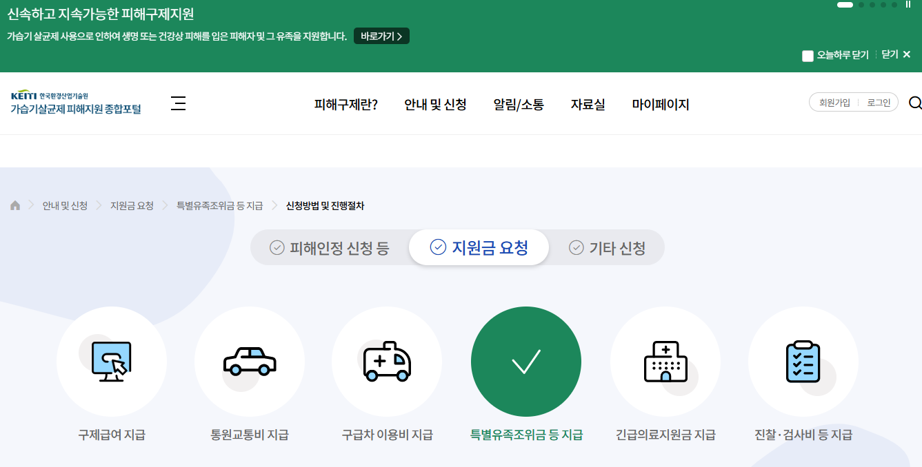Screen dimensions: 922x467
Task: Close the top green banner
Action: point(896,54)
